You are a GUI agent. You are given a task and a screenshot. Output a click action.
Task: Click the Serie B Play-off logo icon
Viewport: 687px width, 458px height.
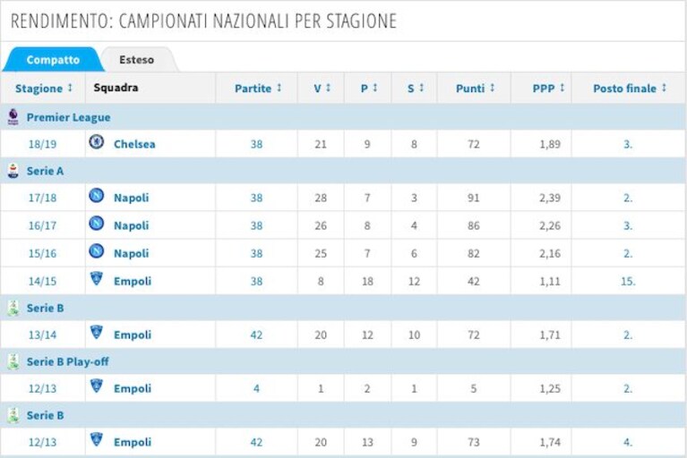click(x=13, y=361)
